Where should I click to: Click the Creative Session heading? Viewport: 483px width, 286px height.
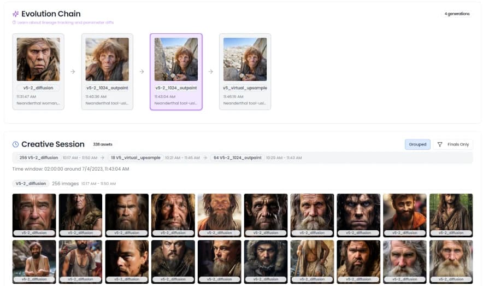(x=53, y=144)
